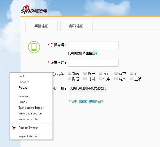The image size is (160, 147).
Task: Toggle the 娱乐 checkbox
Action: click(x=85, y=73)
